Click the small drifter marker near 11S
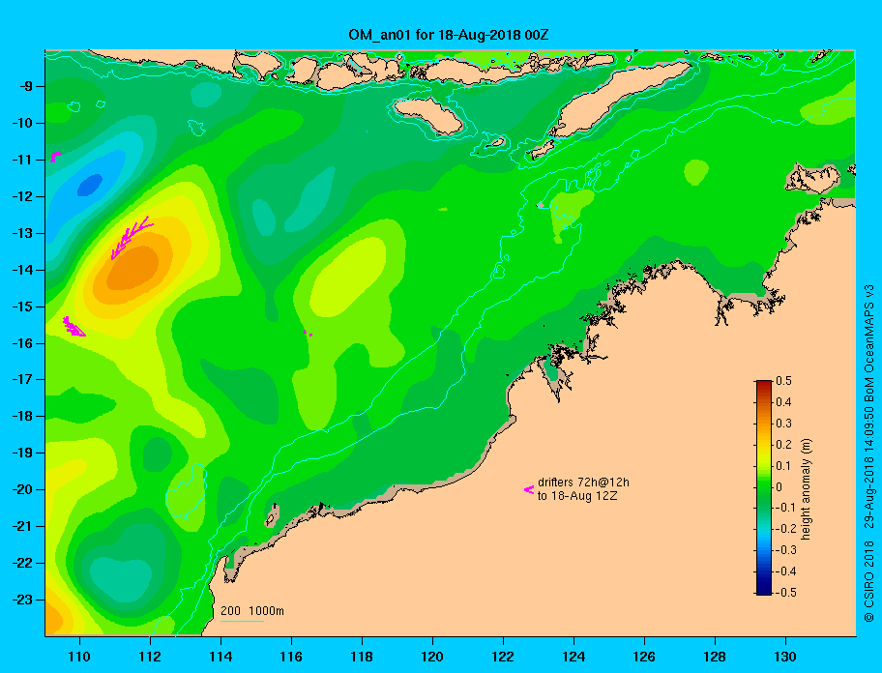Screen dimensions: 882x673 click(x=55, y=157)
